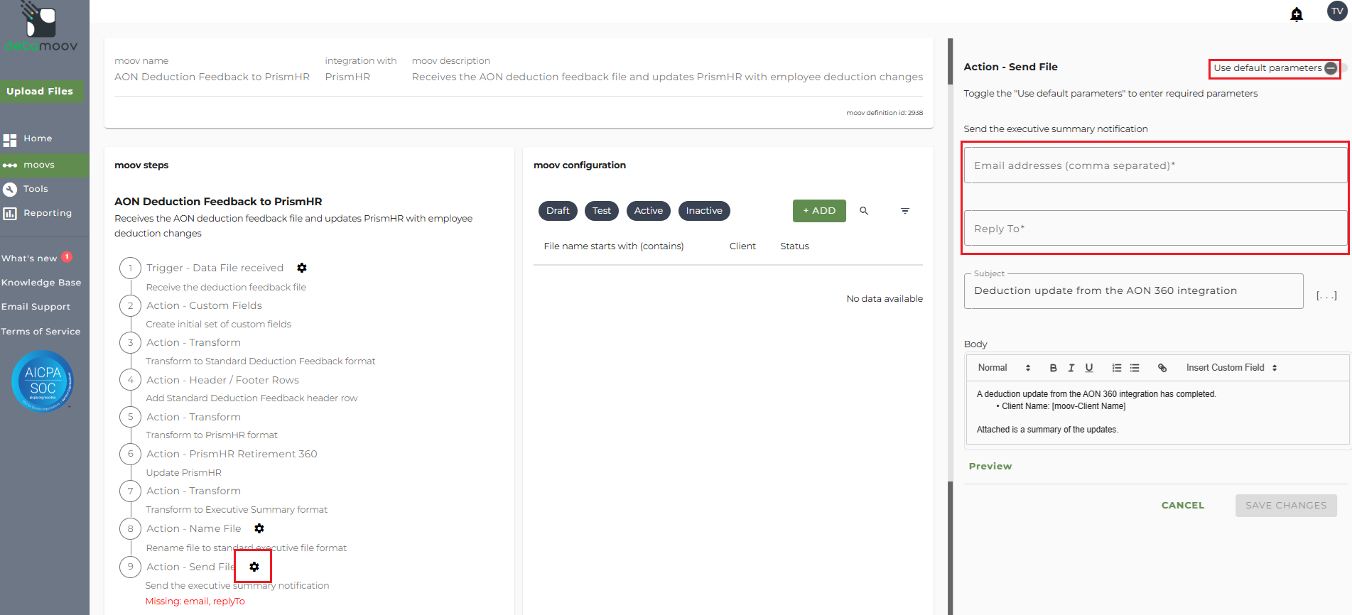
Task: Open Reporting in the sidebar
Action: [x=48, y=213]
